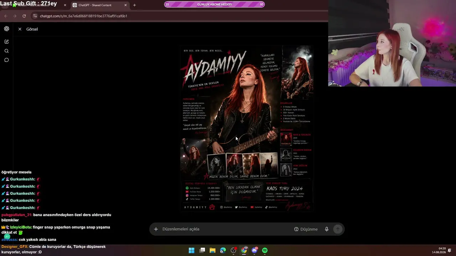456x256 pixels.
Task: Open chat search with the magnifier icon
Action: coord(6,51)
